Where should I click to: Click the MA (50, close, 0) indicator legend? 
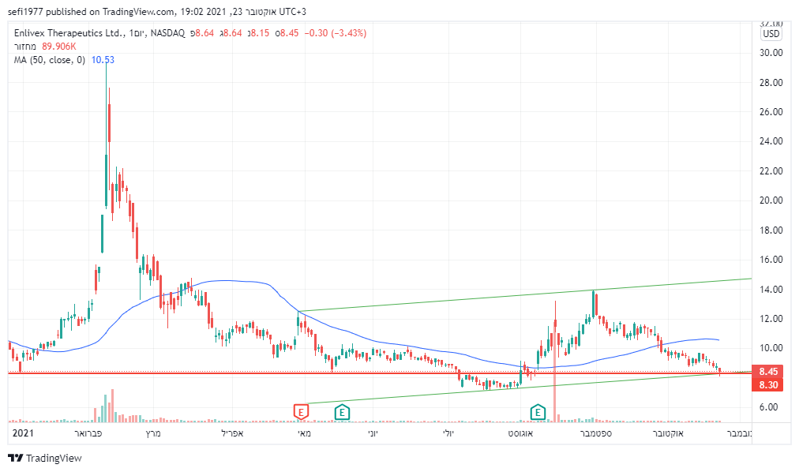[x=50, y=60]
